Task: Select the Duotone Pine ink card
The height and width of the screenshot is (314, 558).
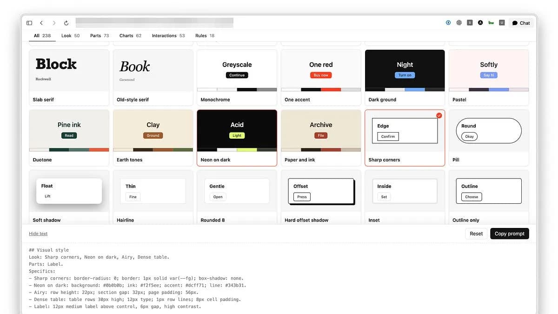Action: tap(69, 138)
